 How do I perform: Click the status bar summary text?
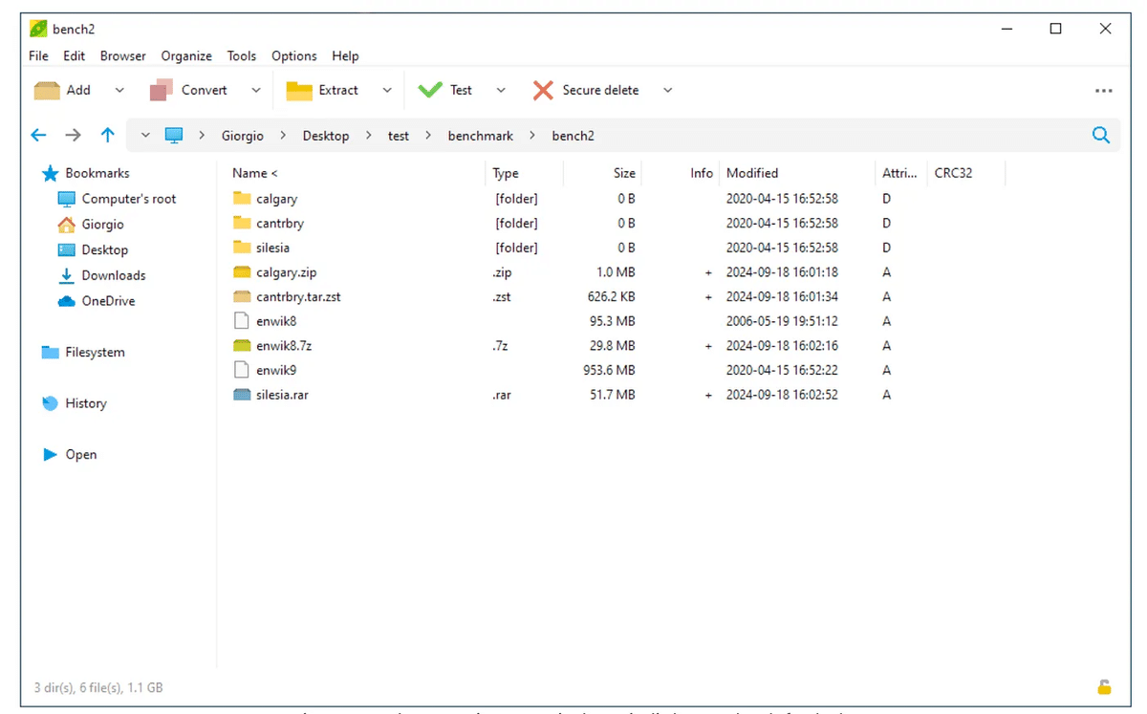(x=98, y=687)
